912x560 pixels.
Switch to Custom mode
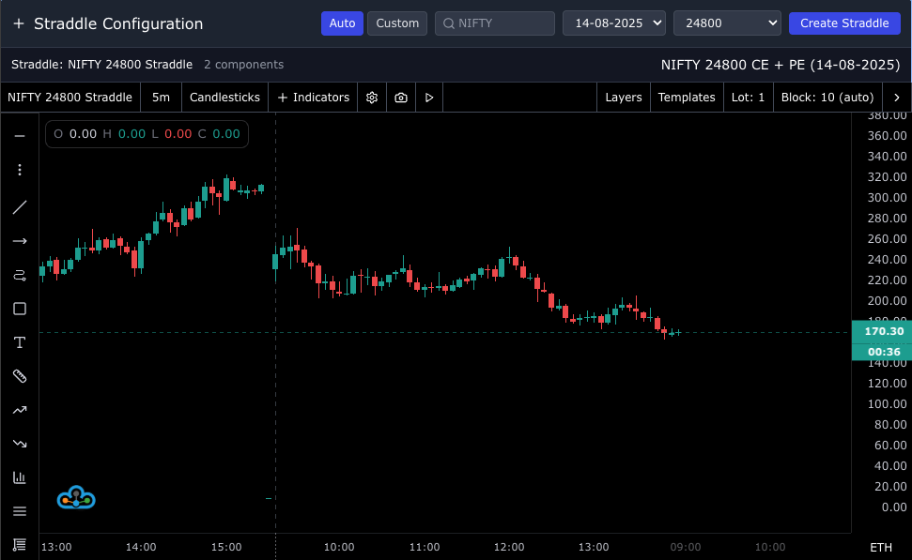397,23
